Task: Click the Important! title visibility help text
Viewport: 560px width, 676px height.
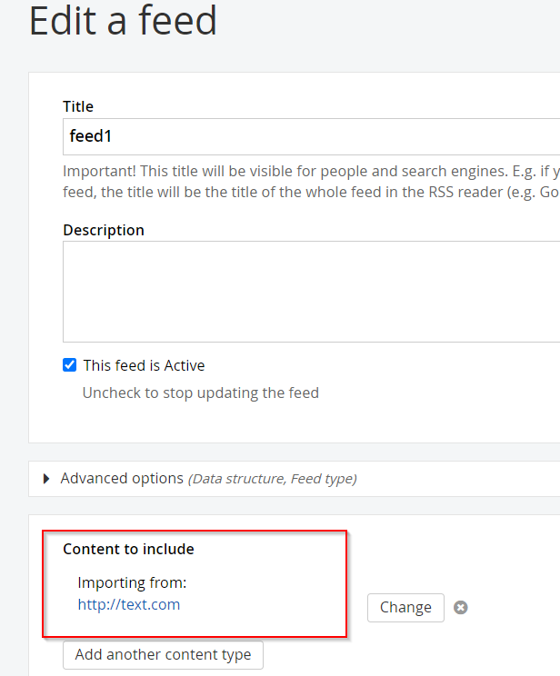Action: click(x=311, y=172)
